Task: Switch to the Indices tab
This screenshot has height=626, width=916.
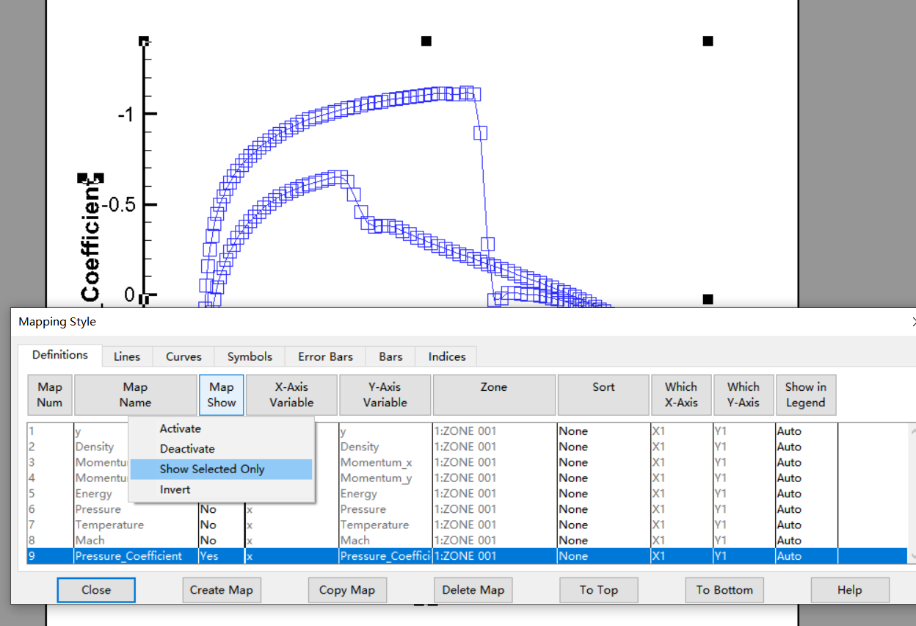Action: pyautogui.click(x=446, y=356)
